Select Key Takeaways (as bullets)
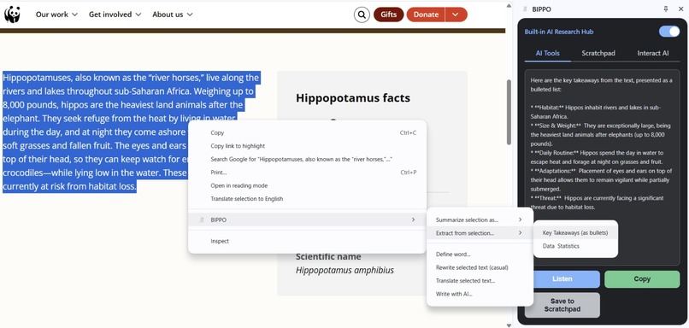Screen dimensions: 689x328 tap(575, 232)
